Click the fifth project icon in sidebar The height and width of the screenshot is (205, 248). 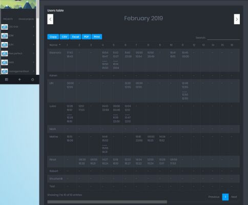coord(5,63)
